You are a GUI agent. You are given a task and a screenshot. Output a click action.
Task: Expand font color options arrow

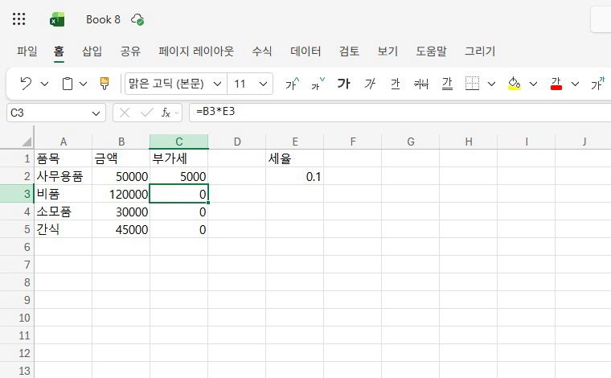575,84
